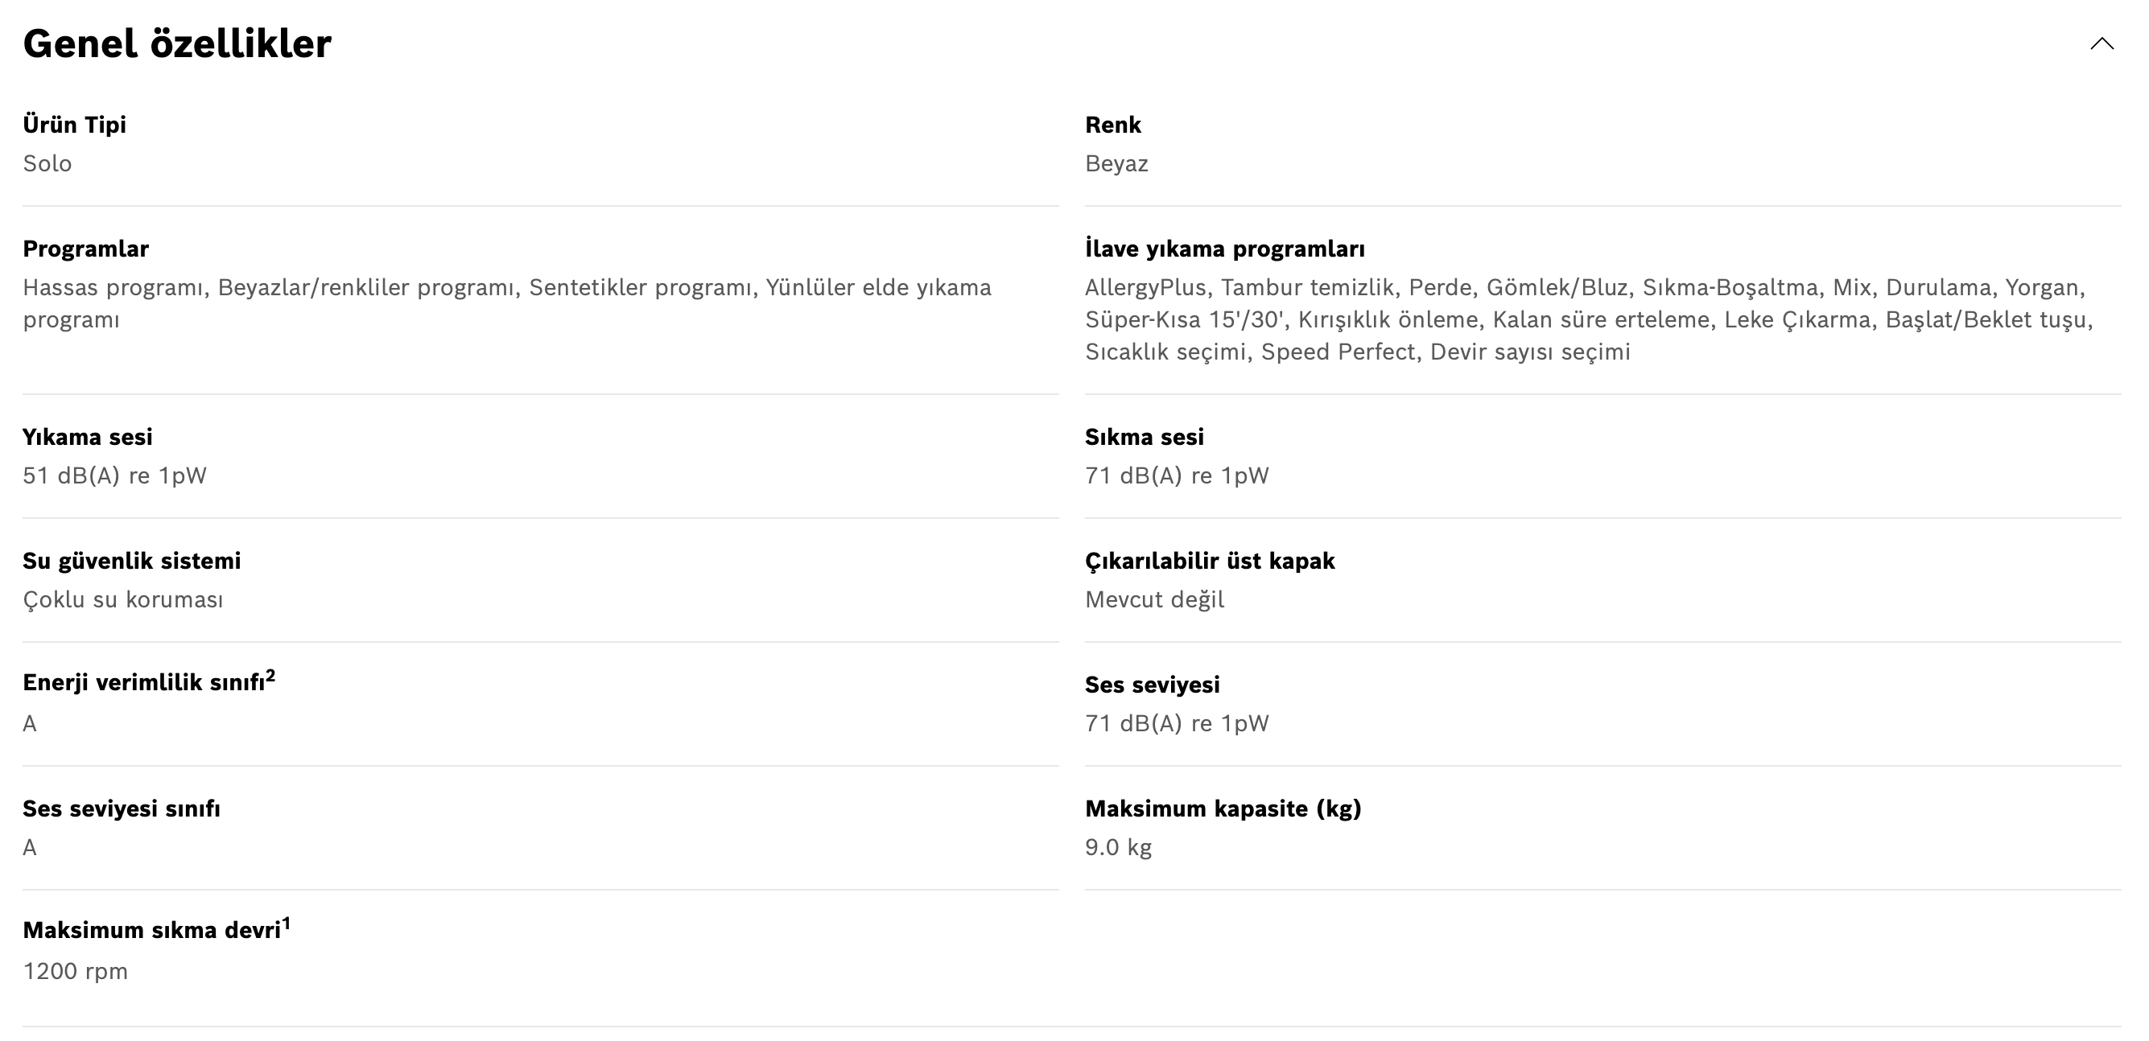Click the Mevcut değil value
Screen dimensions: 2149x1041
tap(1155, 600)
